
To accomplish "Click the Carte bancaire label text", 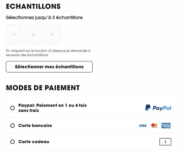I will point(35,126).
